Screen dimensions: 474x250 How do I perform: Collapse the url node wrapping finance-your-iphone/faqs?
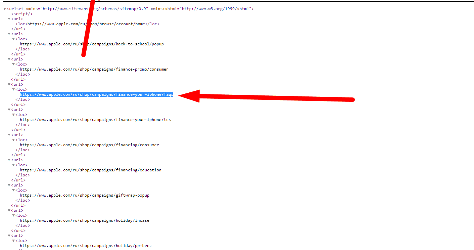pyautogui.click(x=9, y=84)
